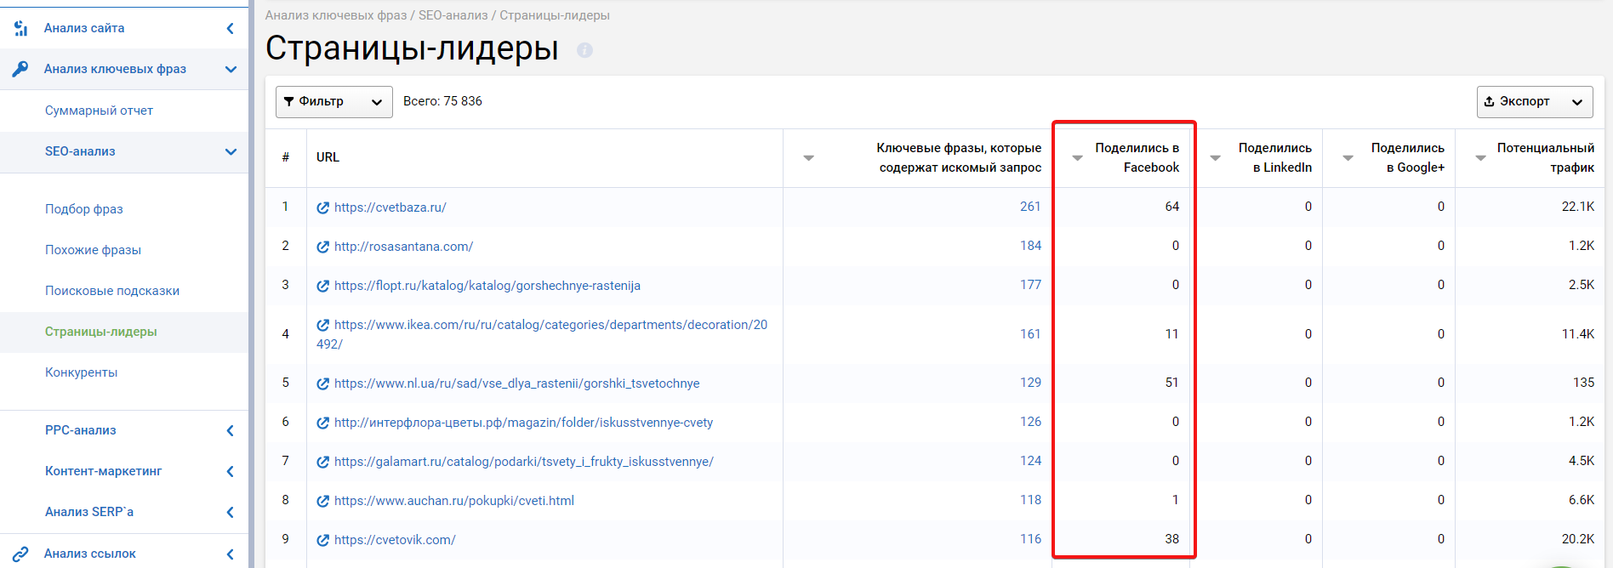The height and width of the screenshot is (568, 1613).
Task: Open external link icon for ikea.com row
Action: [x=323, y=325]
